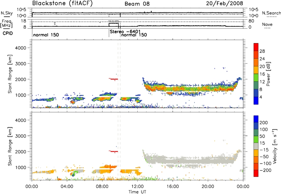This screenshot has height=194, width=281.
Task: Select the 08:00 time tick label
Action: pos(102,187)
